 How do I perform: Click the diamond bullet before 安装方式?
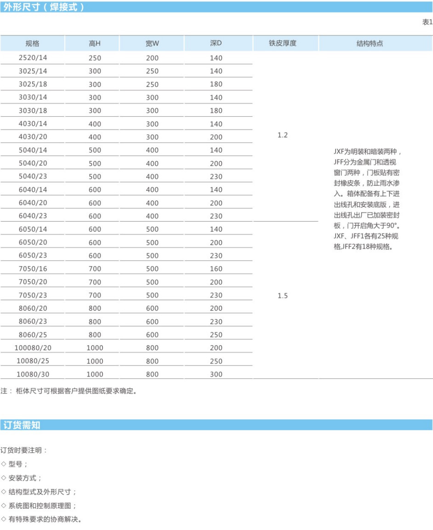(x=4, y=478)
